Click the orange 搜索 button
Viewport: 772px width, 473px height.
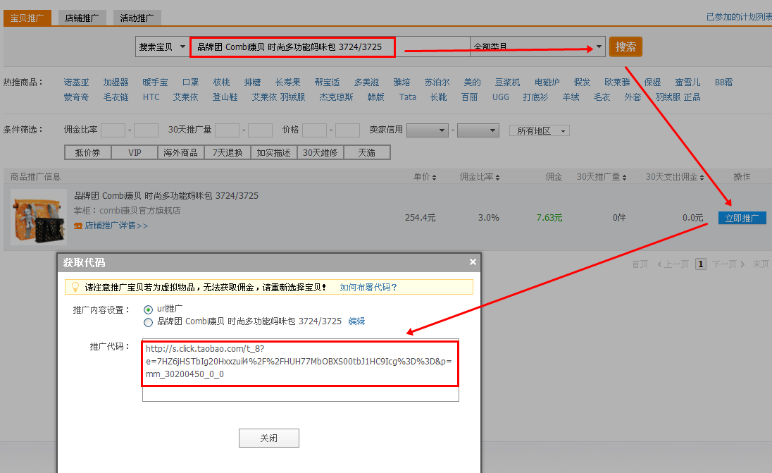(625, 47)
